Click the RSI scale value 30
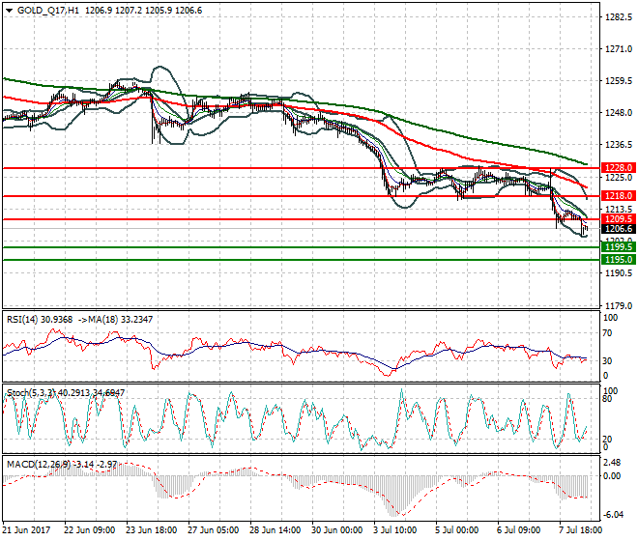The height and width of the screenshot is (541, 638). click(607, 361)
